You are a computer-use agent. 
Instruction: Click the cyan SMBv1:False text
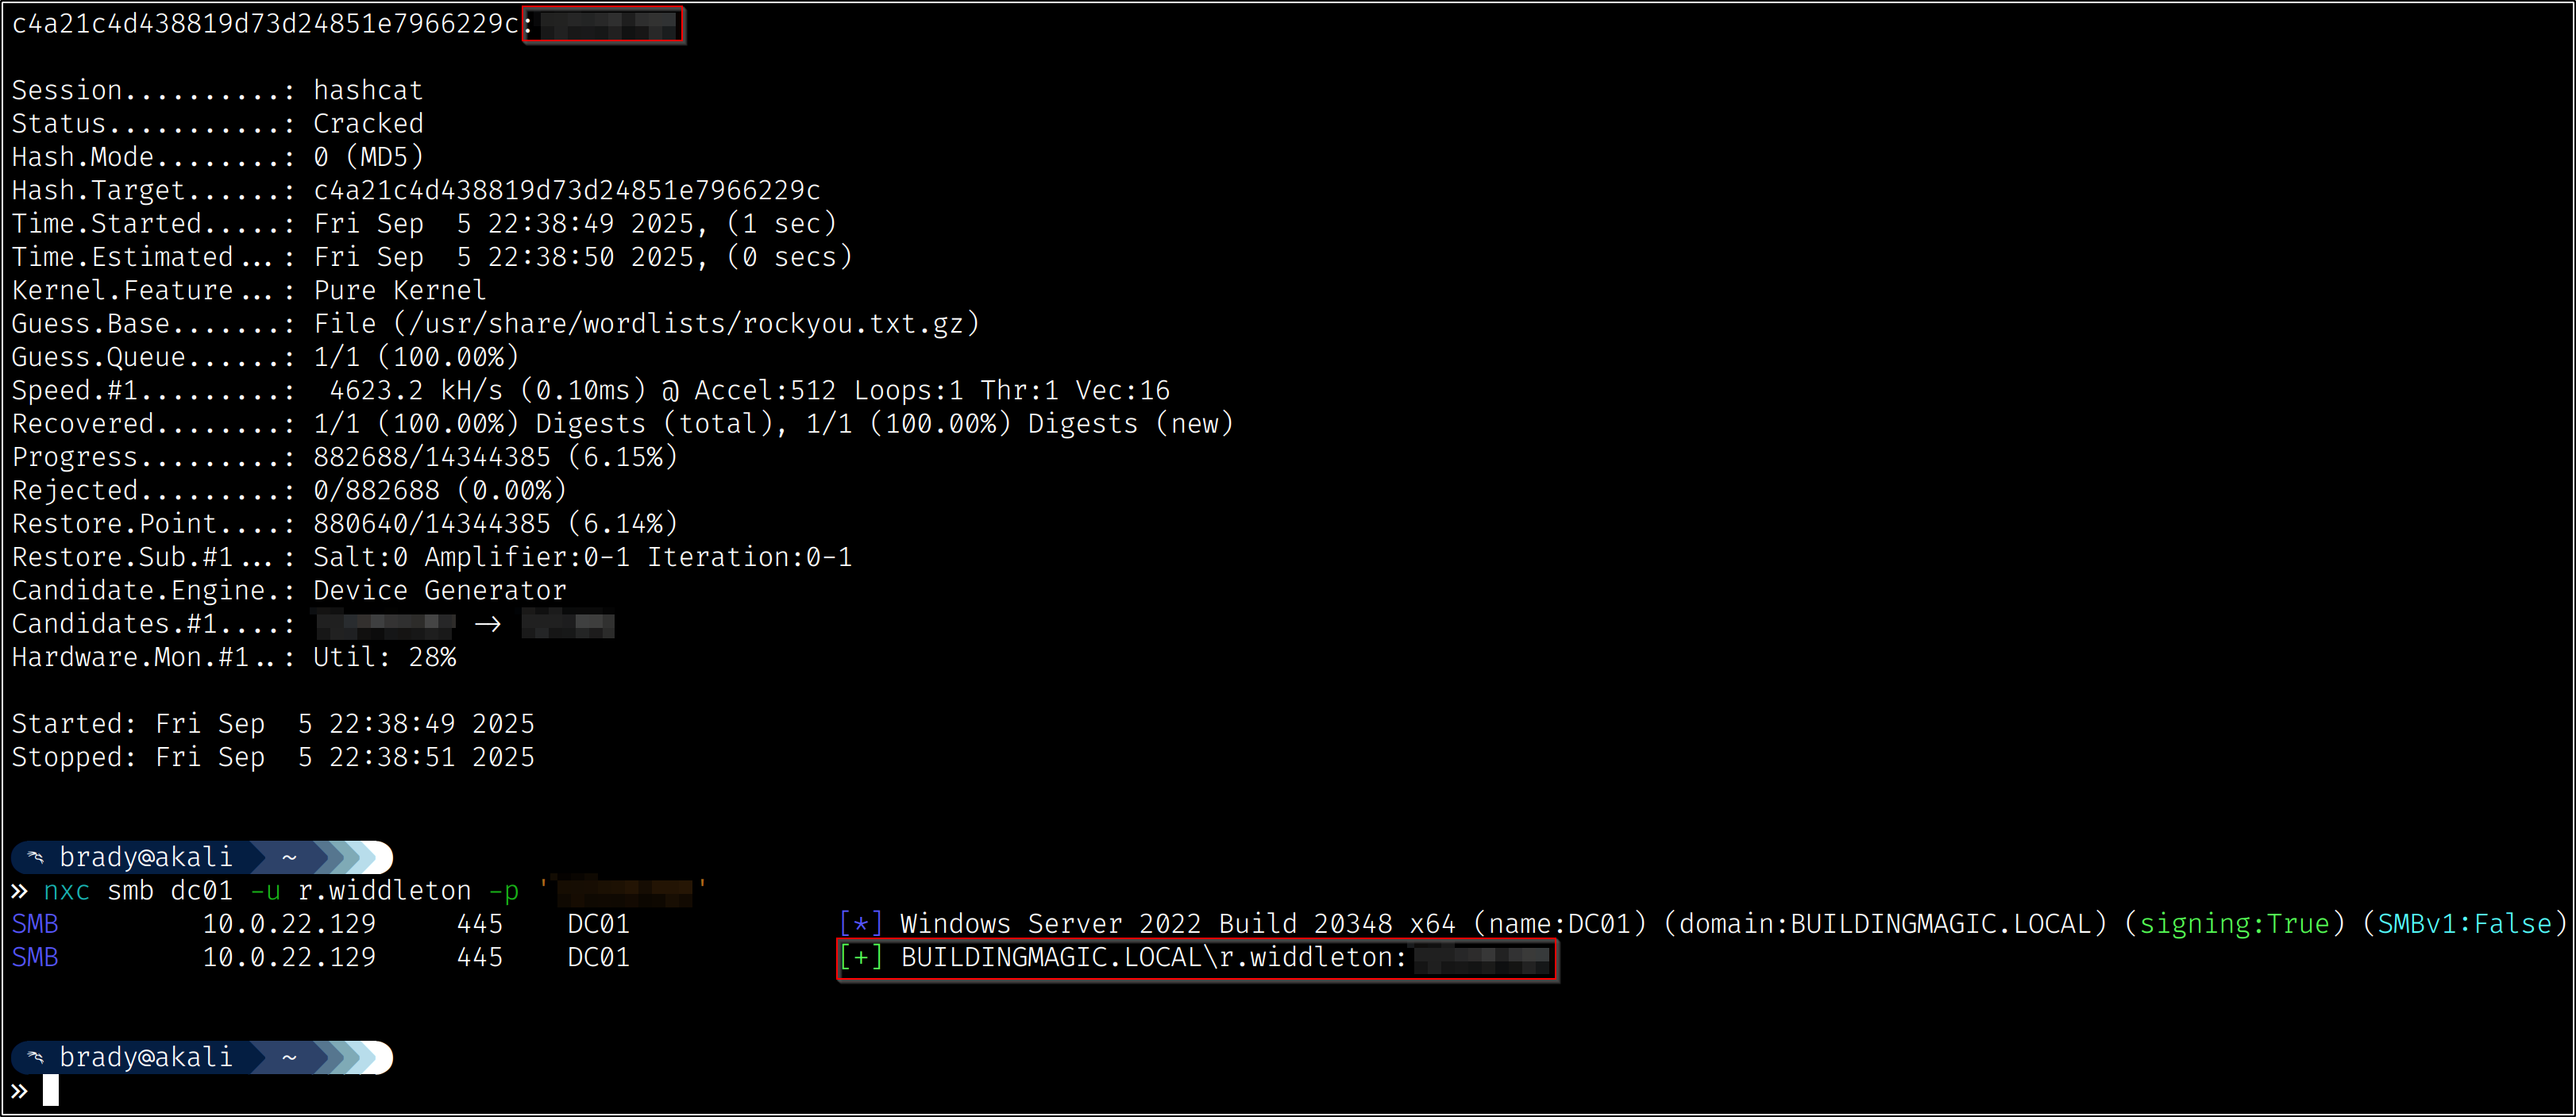point(2464,924)
